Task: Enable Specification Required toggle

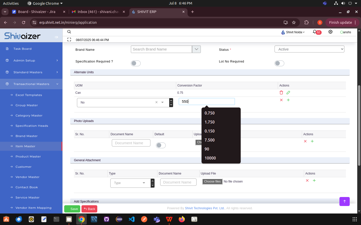Action: [136, 63]
